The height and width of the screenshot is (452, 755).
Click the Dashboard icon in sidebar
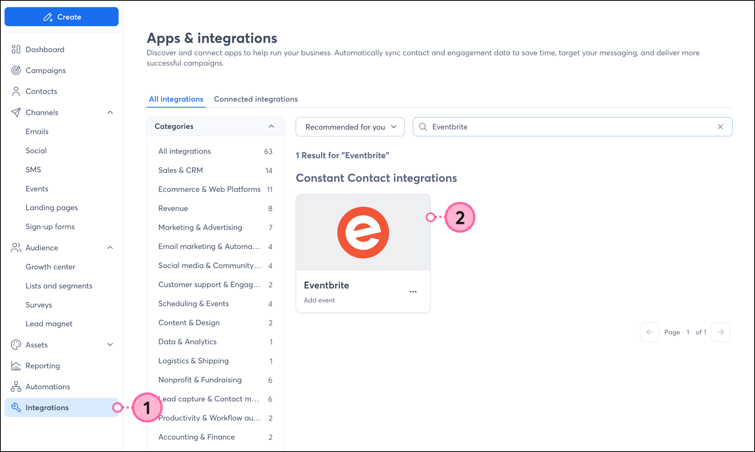(16, 49)
